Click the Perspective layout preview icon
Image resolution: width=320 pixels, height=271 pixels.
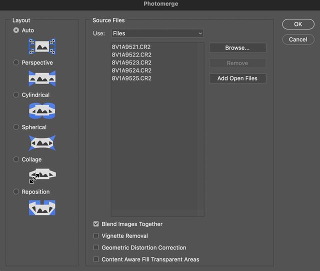point(42,78)
